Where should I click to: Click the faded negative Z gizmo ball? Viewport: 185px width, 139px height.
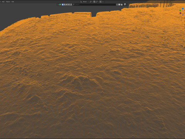(x=183, y=15)
